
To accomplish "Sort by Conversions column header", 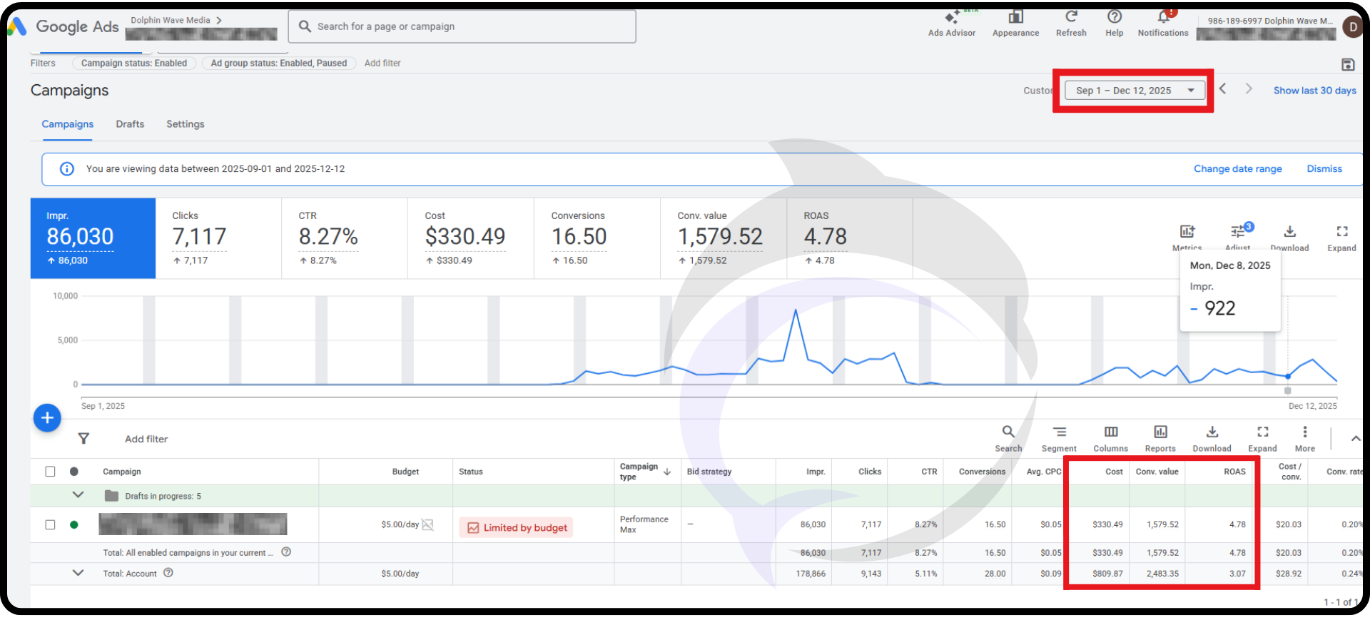I will 982,472.
